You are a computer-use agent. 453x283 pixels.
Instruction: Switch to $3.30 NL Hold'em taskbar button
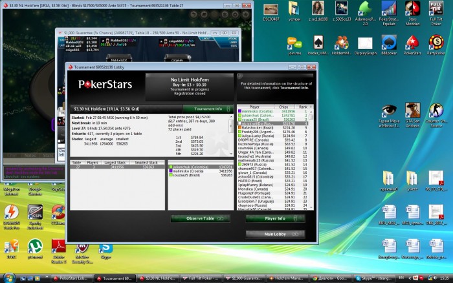pos(157,278)
